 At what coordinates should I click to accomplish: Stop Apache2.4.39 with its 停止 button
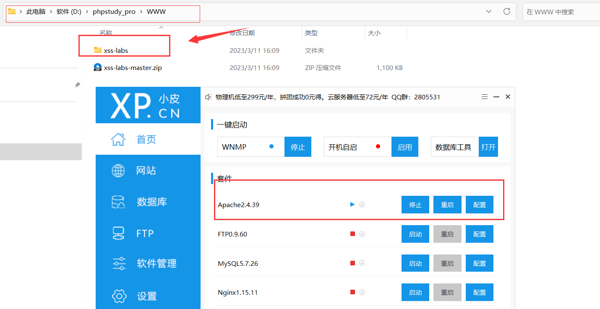[x=415, y=205]
